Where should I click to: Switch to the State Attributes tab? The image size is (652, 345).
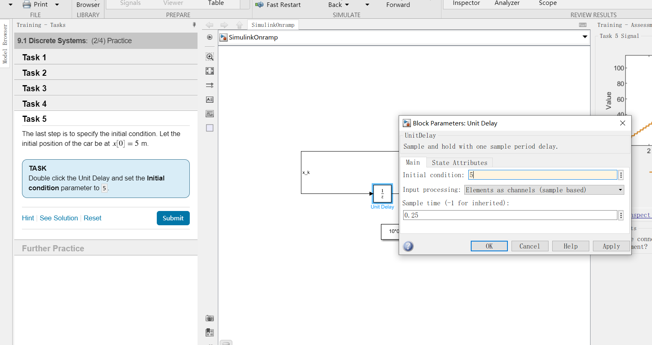(459, 163)
